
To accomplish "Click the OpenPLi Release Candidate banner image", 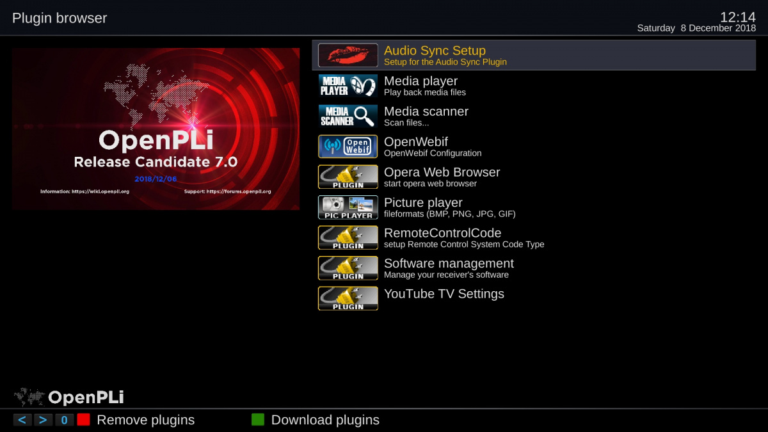I will coord(156,129).
